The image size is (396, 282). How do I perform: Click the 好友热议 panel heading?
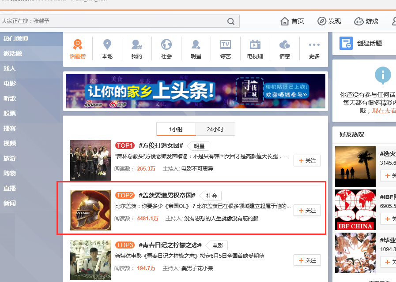[x=352, y=134]
